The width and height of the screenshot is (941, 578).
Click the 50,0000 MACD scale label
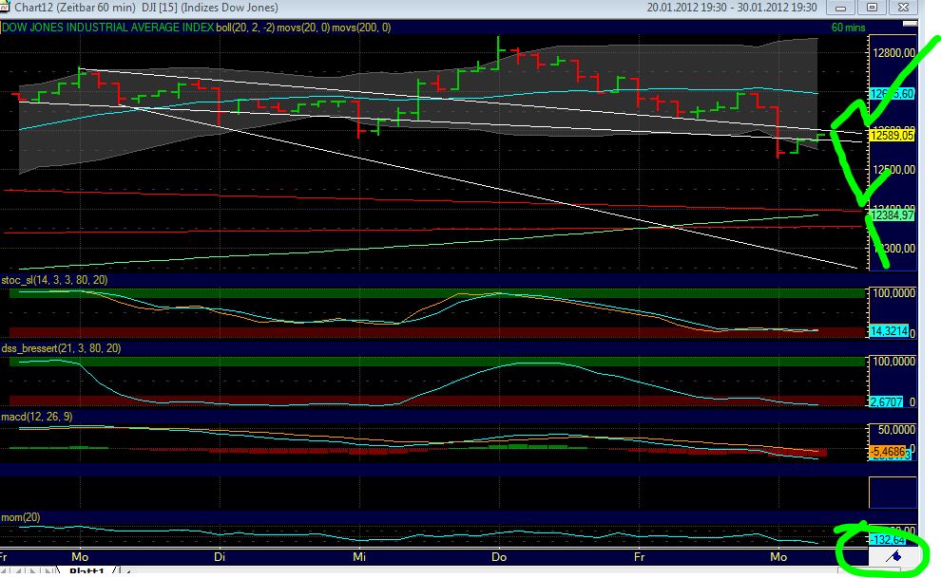point(896,429)
